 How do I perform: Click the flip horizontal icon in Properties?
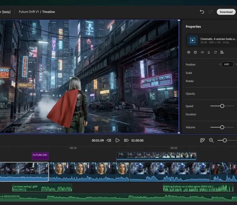pyautogui.click(x=202, y=52)
